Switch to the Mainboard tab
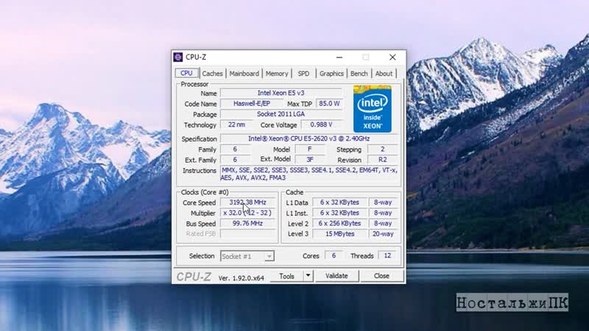Image resolution: width=589 pixels, height=331 pixels. pos(244,74)
